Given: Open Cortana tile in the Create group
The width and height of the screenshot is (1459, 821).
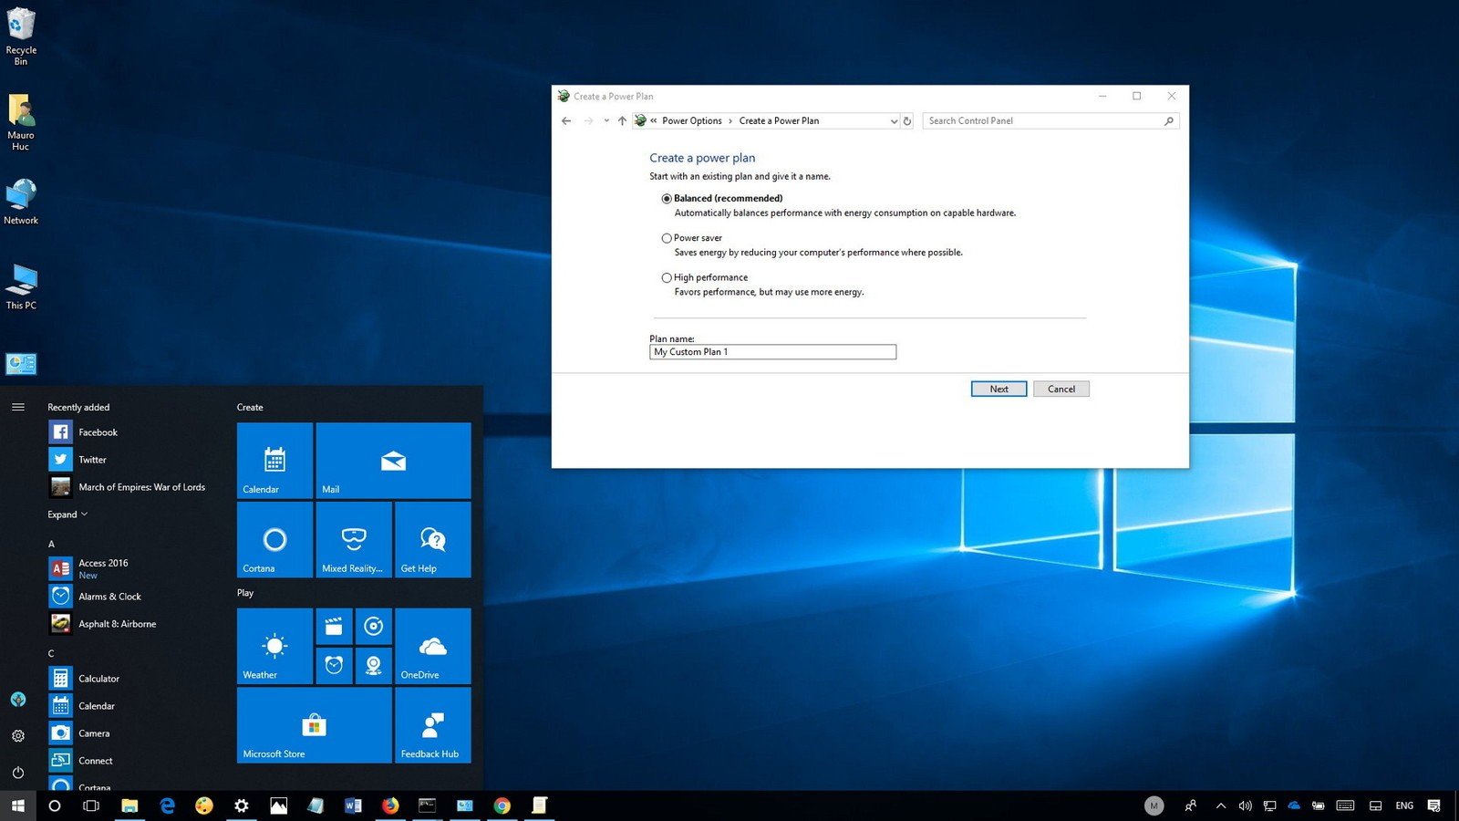Looking at the screenshot, I should [273, 540].
